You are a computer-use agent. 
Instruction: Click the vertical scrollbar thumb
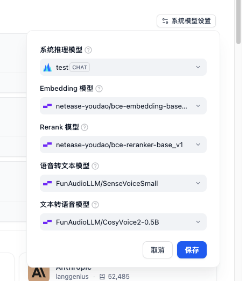238,22
